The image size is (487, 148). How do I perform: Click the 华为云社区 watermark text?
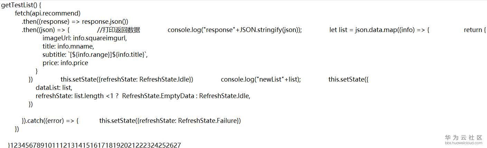[x=463, y=137]
